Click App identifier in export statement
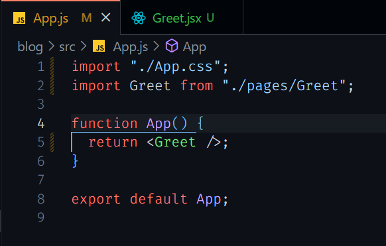The image size is (386, 246). click(x=209, y=200)
